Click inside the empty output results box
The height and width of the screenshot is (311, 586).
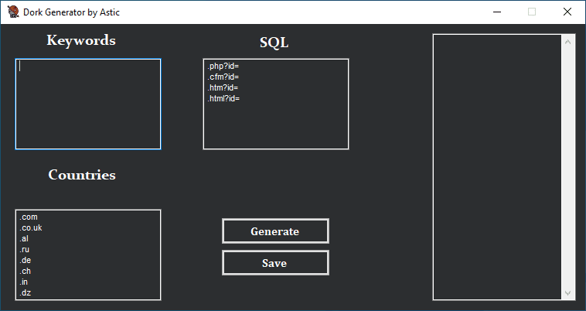point(497,167)
